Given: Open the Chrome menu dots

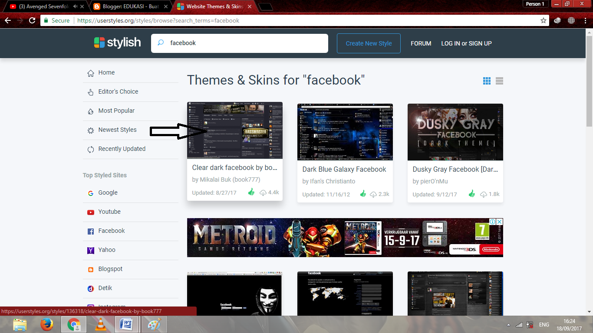Looking at the screenshot, I should (585, 20).
